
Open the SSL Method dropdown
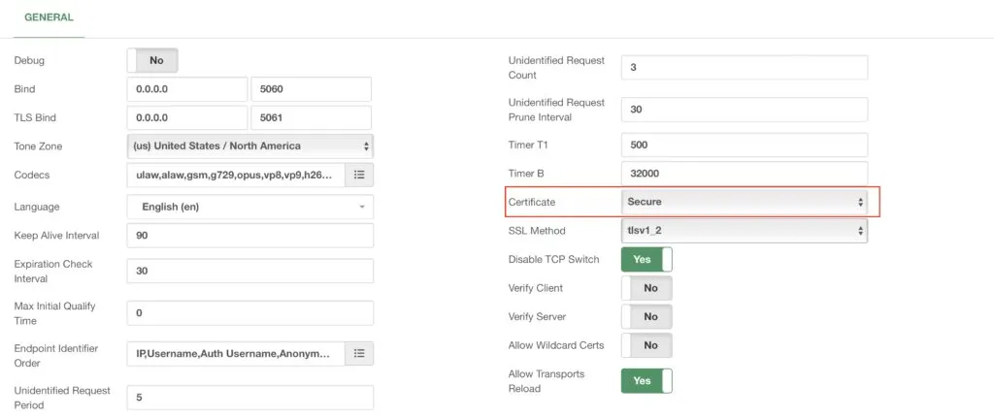[x=745, y=231]
